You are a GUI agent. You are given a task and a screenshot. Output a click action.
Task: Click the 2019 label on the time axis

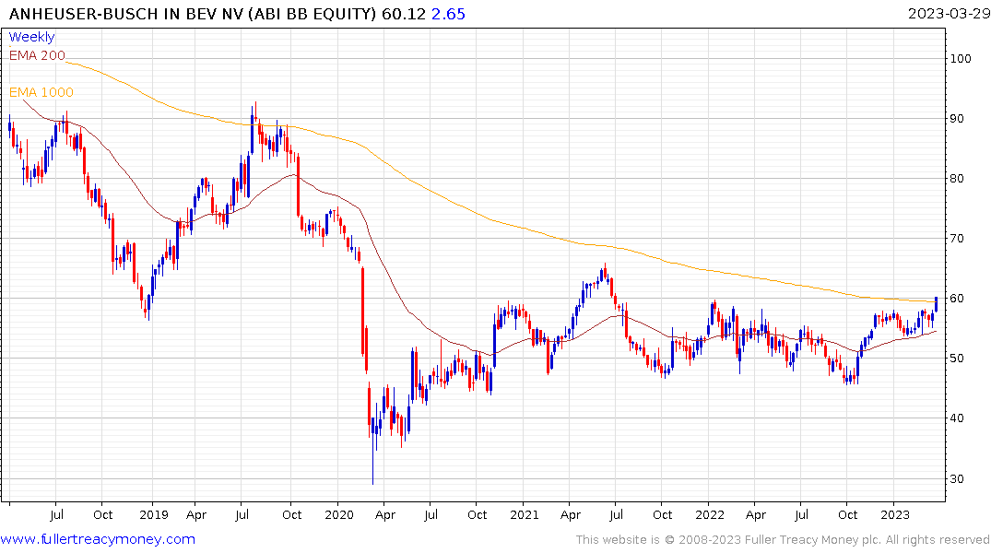[154, 514]
